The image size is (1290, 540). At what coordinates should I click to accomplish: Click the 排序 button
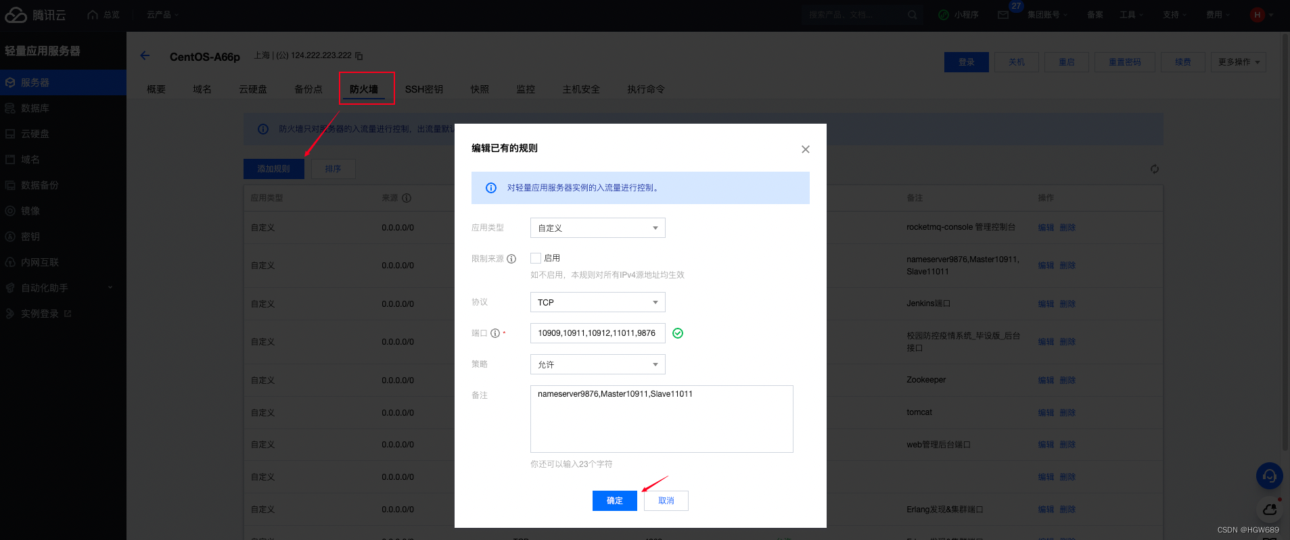coord(333,169)
